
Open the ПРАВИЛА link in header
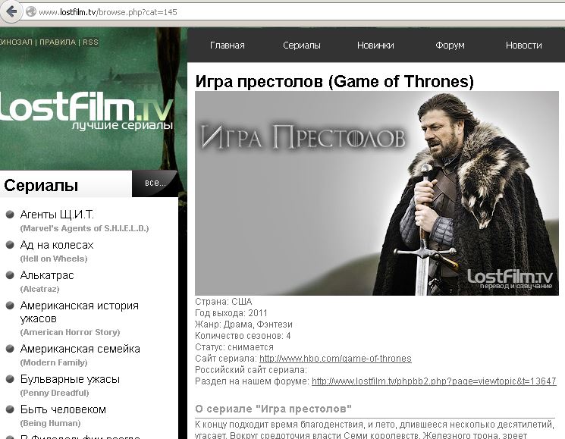58,42
